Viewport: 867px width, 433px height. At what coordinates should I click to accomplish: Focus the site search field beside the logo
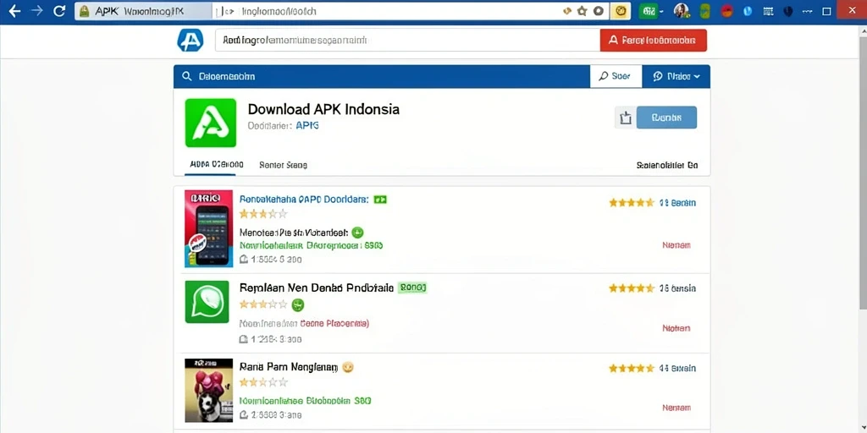coord(407,41)
